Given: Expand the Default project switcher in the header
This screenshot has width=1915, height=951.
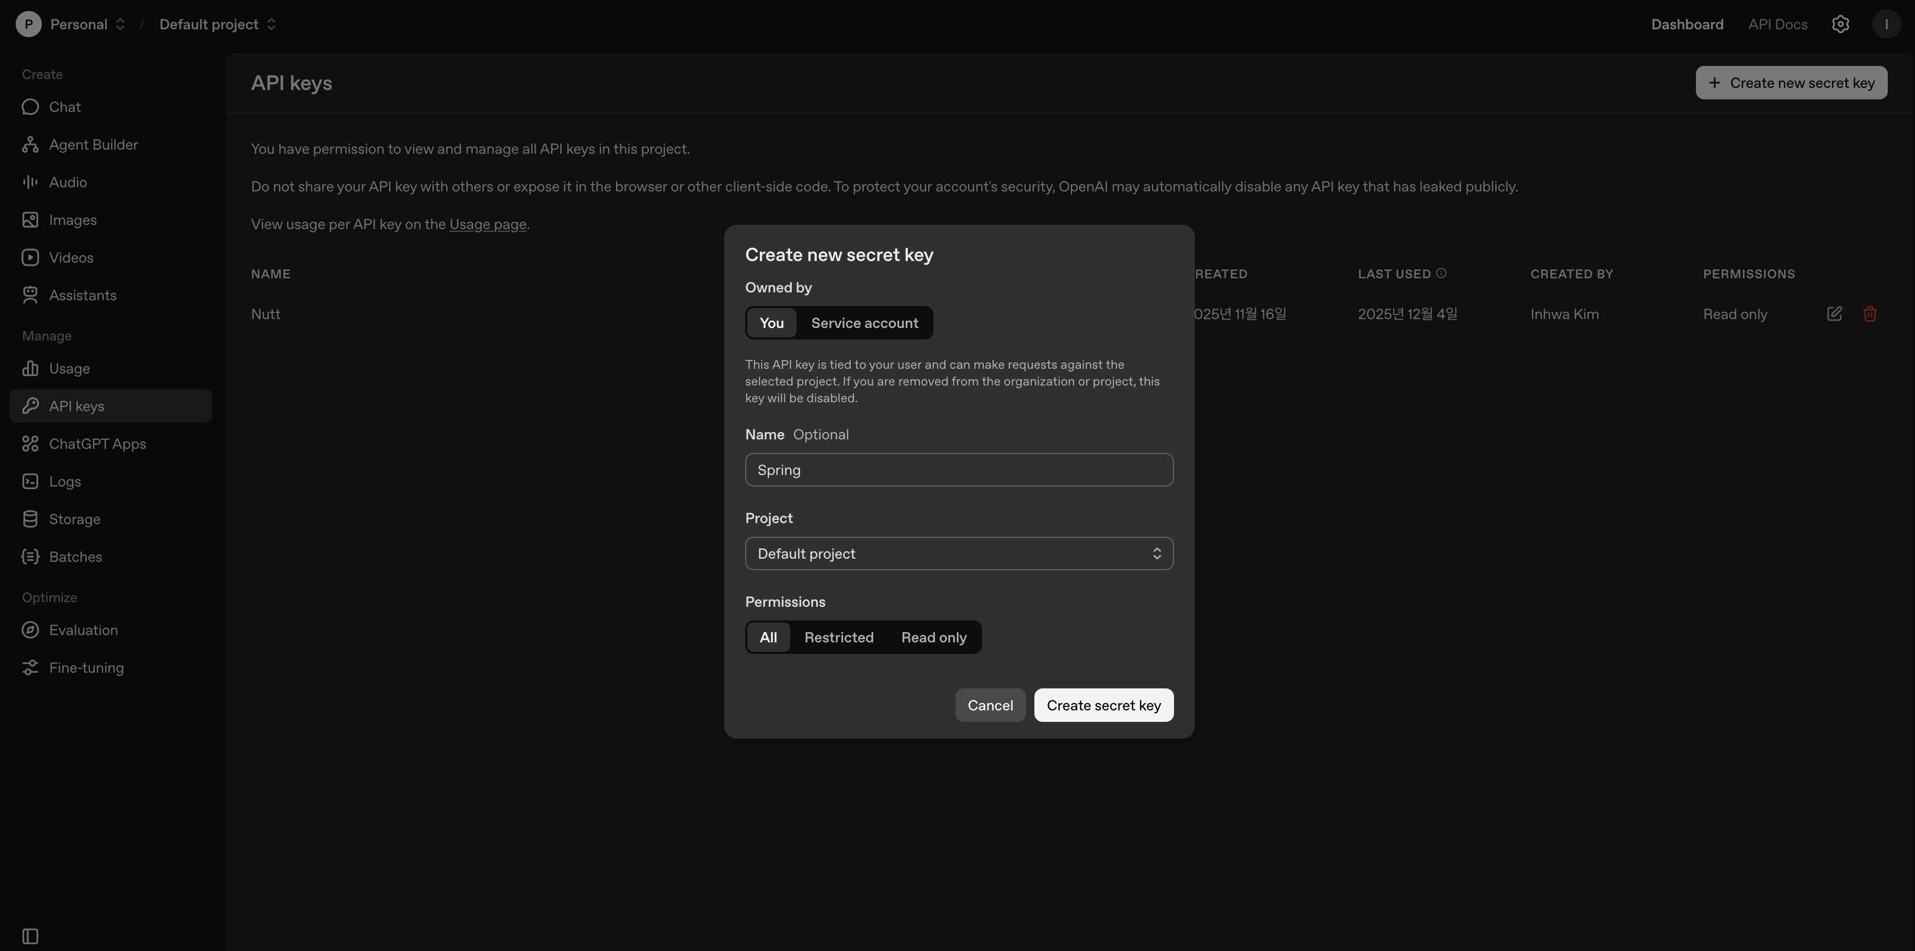Looking at the screenshot, I should click(217, 25).
